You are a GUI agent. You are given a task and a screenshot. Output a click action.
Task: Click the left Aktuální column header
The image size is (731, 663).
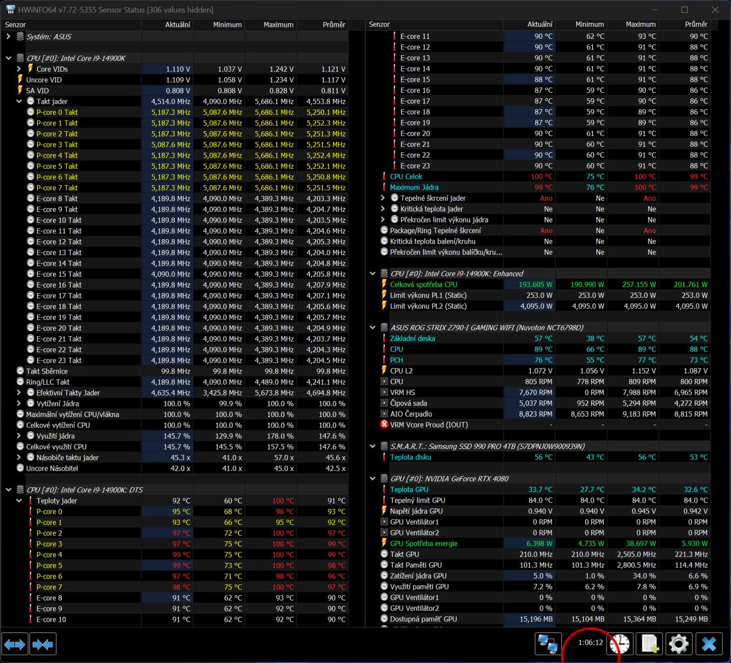click(x=167, y=25)
